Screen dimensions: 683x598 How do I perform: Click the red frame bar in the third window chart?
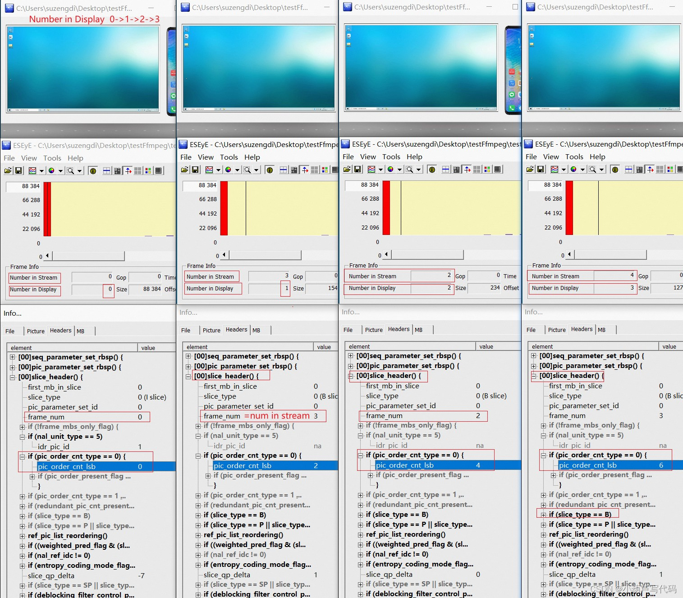coord(386,207)
